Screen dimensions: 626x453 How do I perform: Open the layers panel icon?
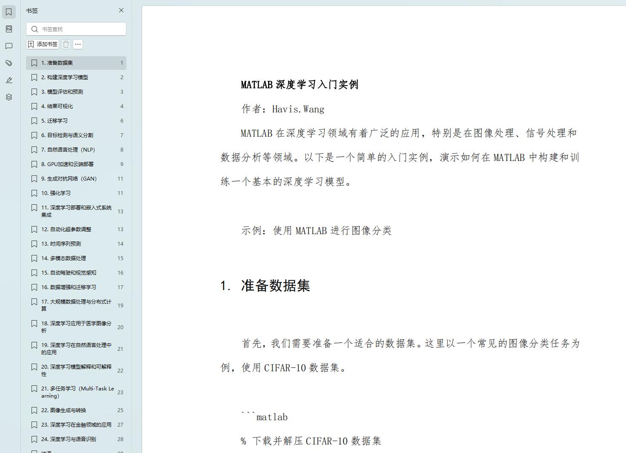click(9, 97)
